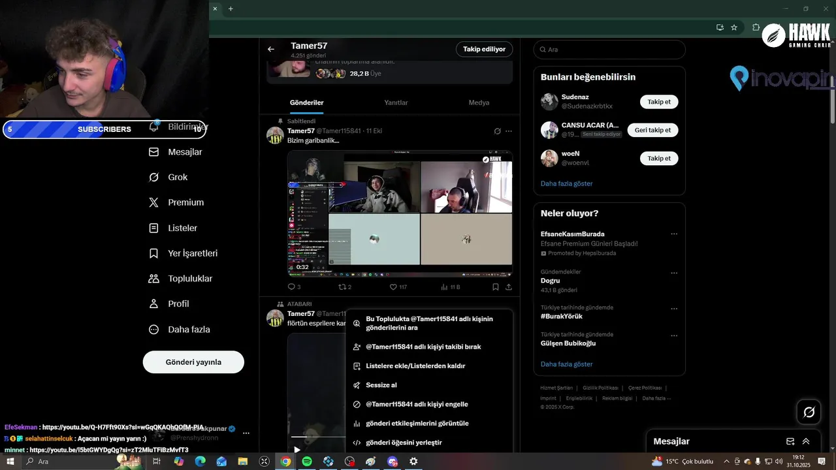The width and height of the screenshot is (836, 470).
Task: Click the Gönderi yayınla button
Action: [x=193, y=362]
